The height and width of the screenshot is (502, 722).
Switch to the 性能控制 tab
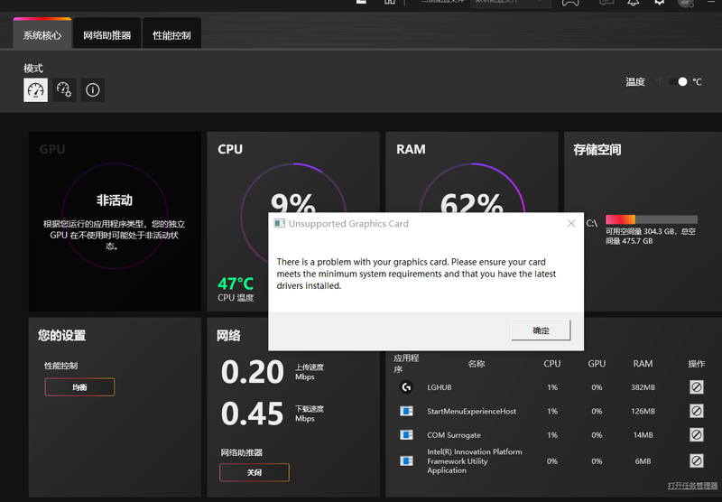pos(171,35)
